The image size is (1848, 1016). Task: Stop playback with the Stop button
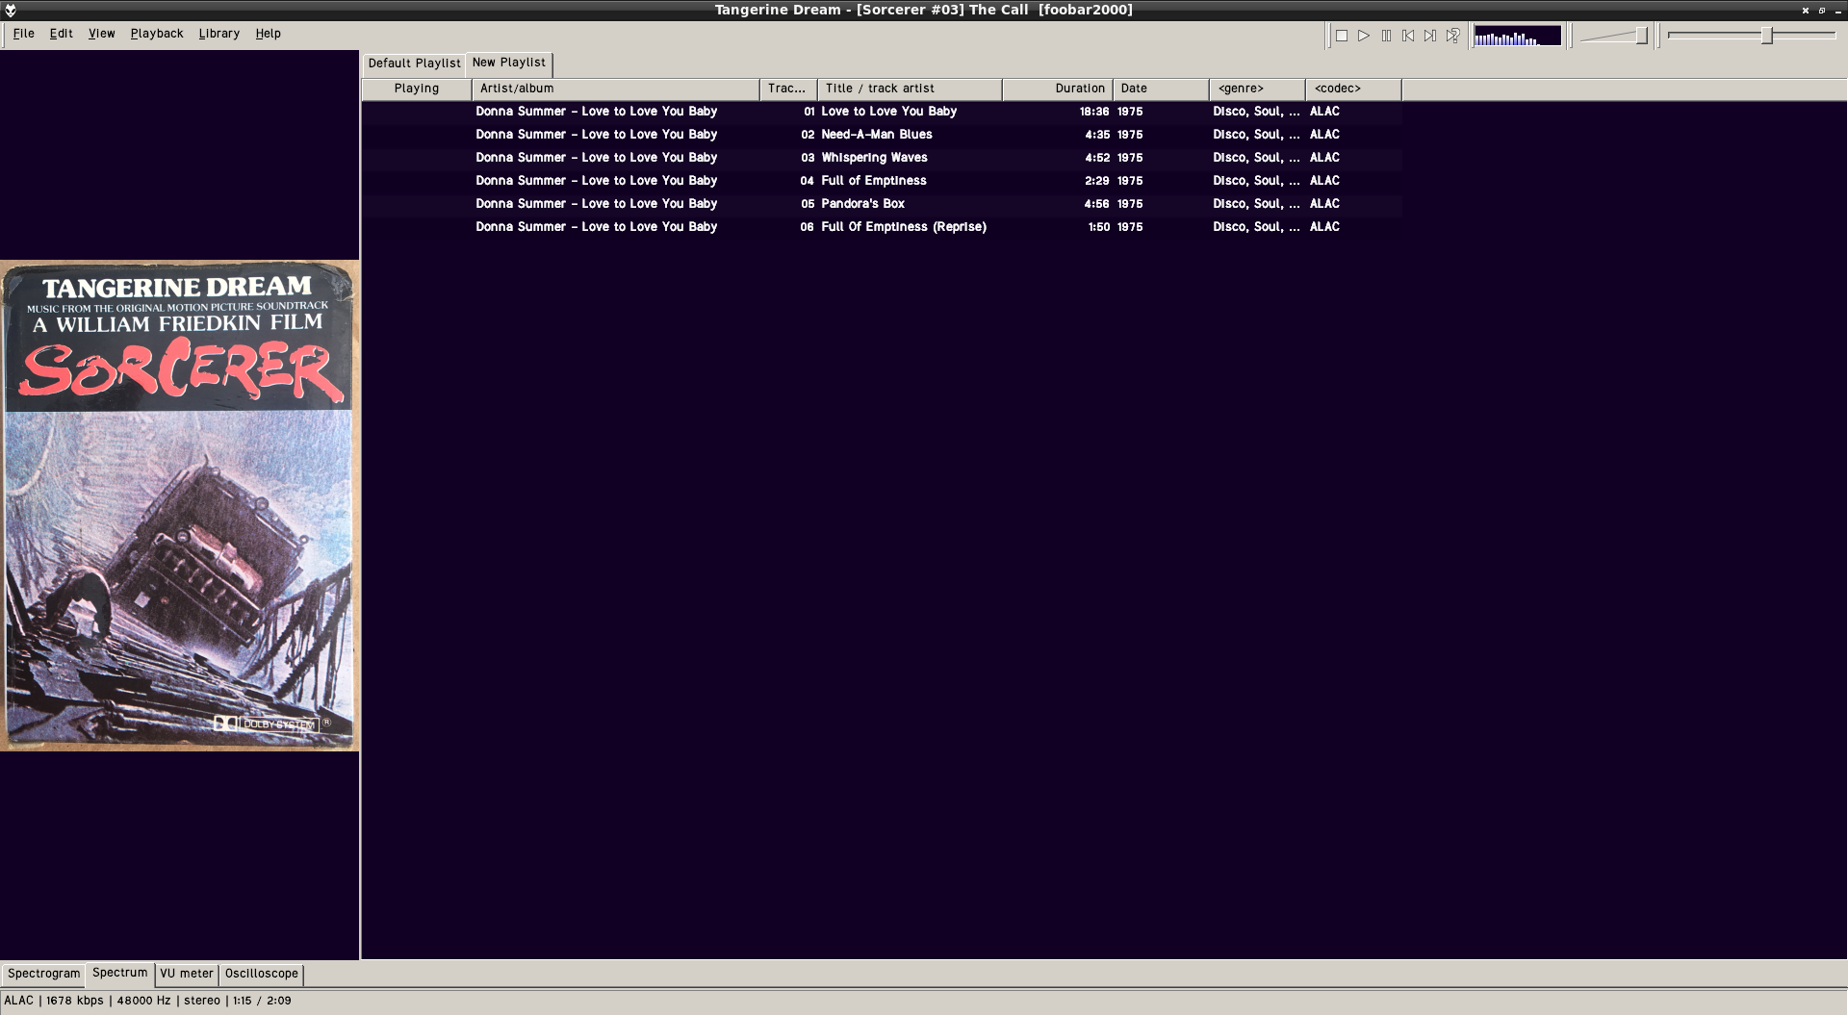(1341, 36)
